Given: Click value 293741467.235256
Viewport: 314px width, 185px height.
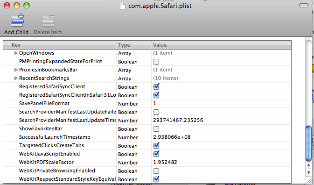Looking at the screenshot, I should tap(178, 120).
